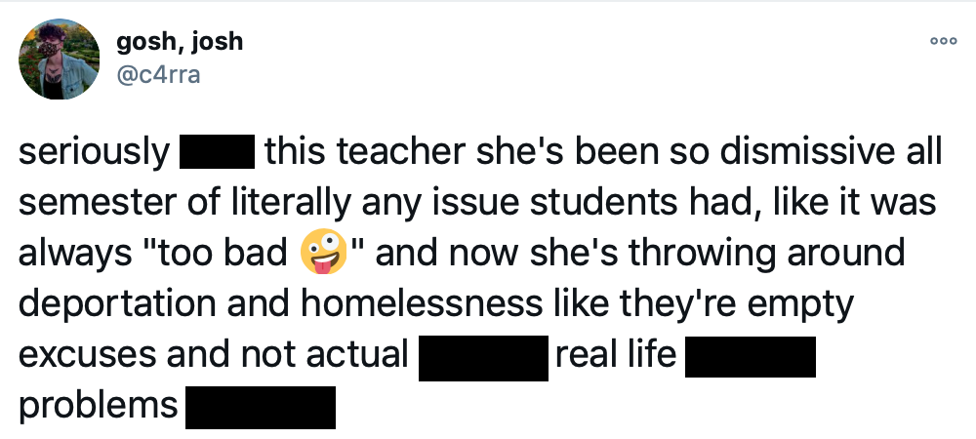This screenshot has width=976, height=439.
Task: Open the tweet's three-dot more menu
Action: click(943, 42)
